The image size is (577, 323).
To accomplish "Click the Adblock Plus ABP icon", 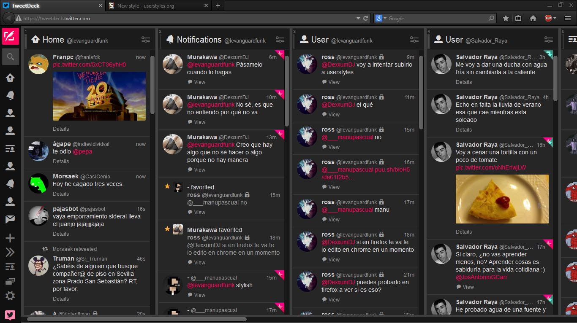I will click(x=548, y=18).
